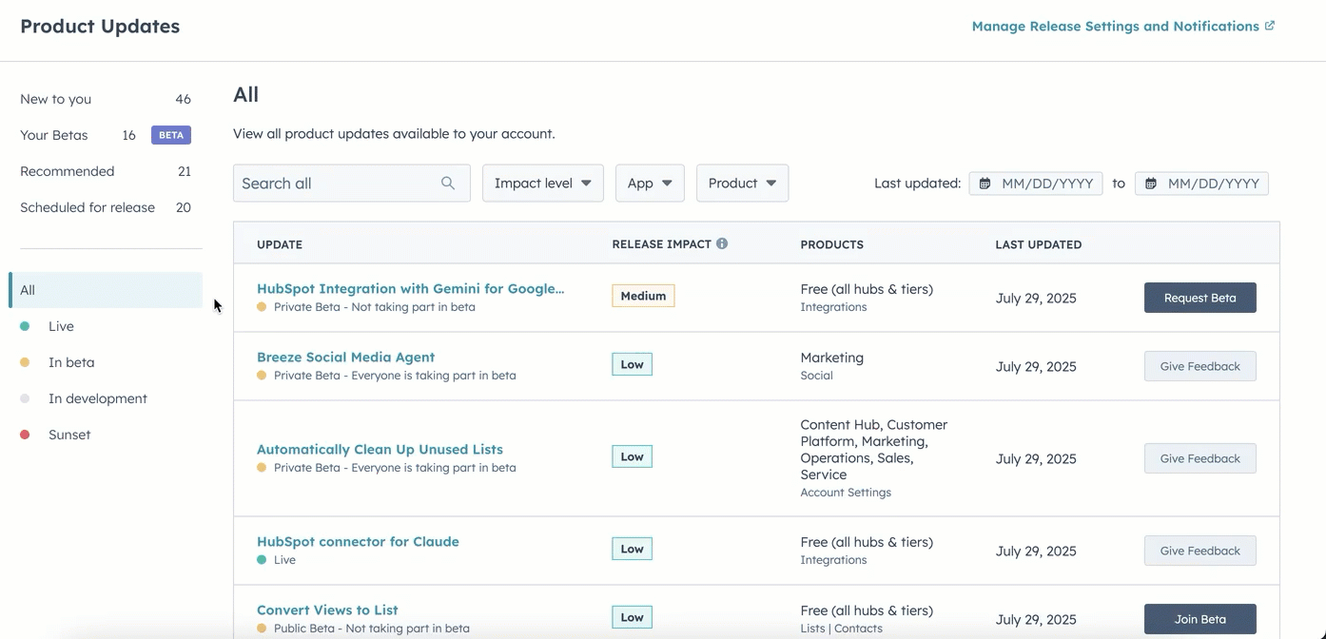The image size is (1326, 639).
Task: Click the Medium impact badge
Action: coord(643,296)
